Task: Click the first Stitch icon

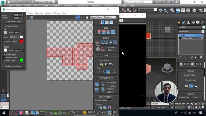Action: tap(99, 32)
